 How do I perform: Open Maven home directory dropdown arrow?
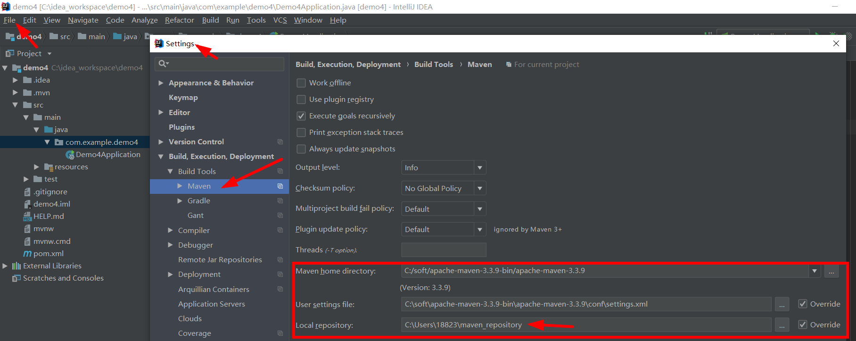pos(814,271)
